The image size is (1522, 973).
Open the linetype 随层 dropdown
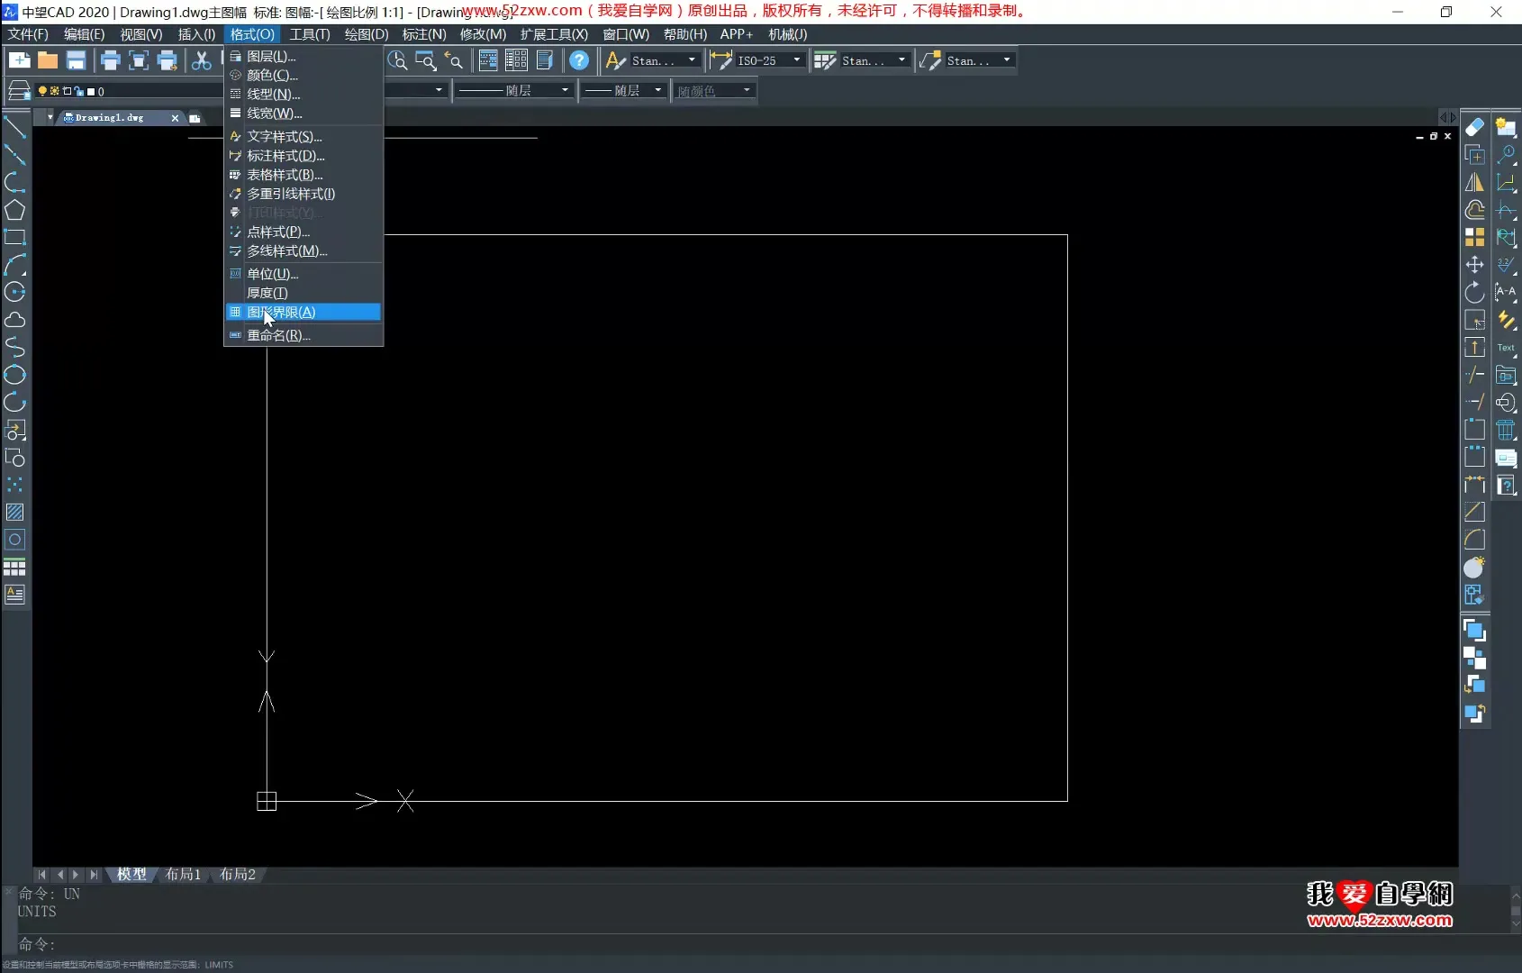[x=565, y=90]
